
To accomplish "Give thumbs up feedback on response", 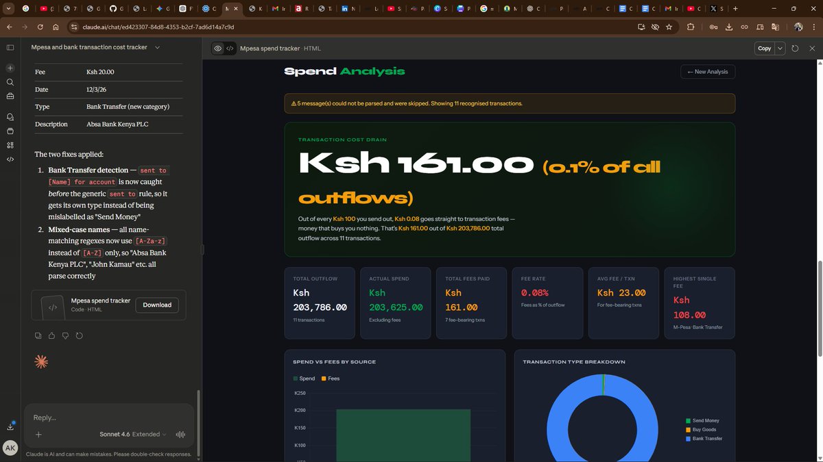I will tap(52, 335).
